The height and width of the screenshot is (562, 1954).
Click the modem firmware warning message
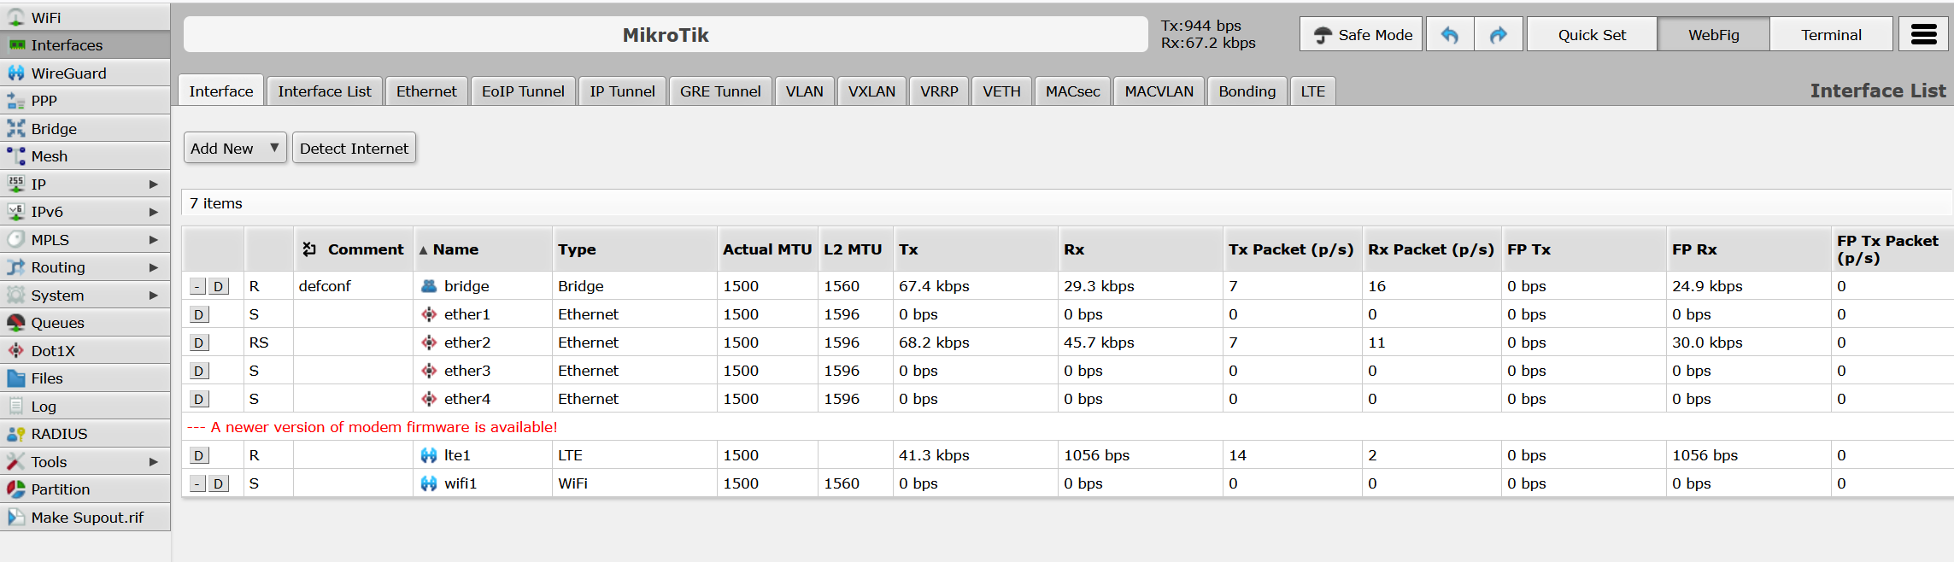(373, 427)
